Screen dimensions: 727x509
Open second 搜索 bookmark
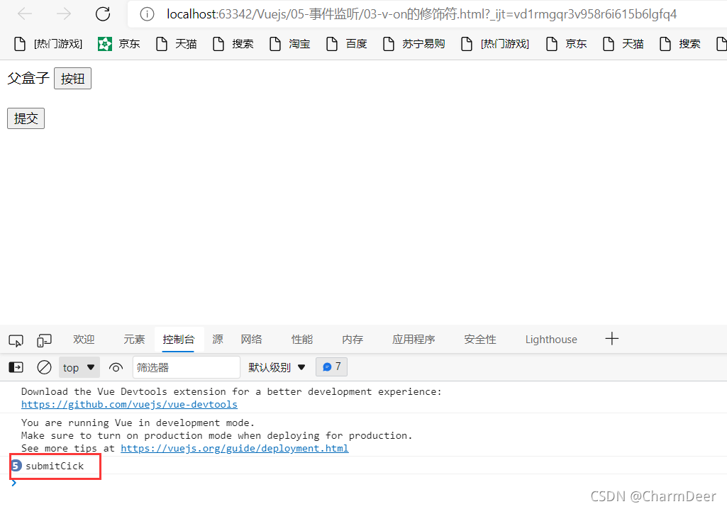(x=680, y=44)
